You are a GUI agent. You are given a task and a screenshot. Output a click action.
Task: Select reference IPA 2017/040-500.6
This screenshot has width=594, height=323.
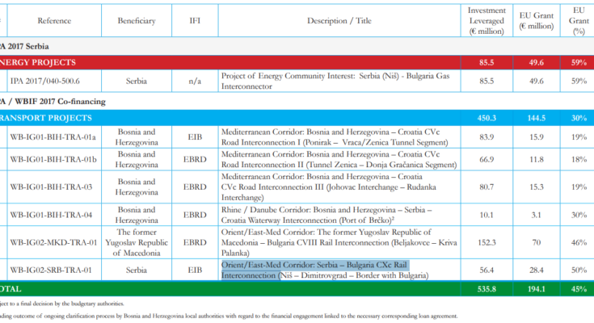(x=44, y=81)
